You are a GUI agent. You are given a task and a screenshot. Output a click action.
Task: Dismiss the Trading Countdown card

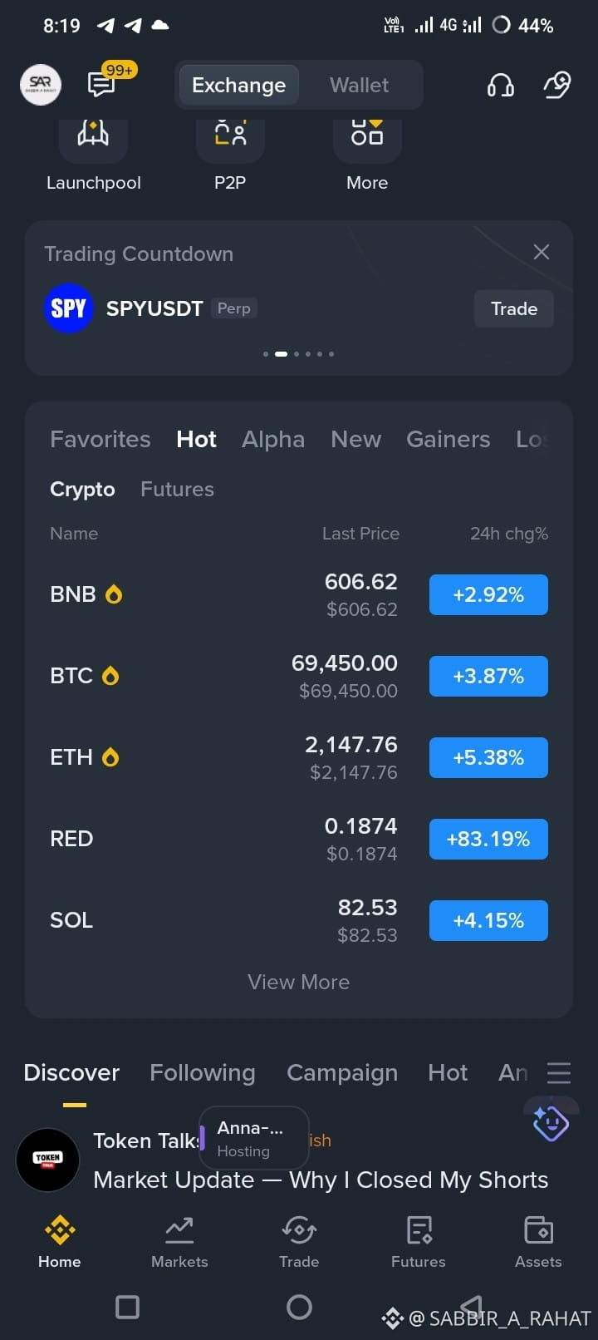click(542, 252)
